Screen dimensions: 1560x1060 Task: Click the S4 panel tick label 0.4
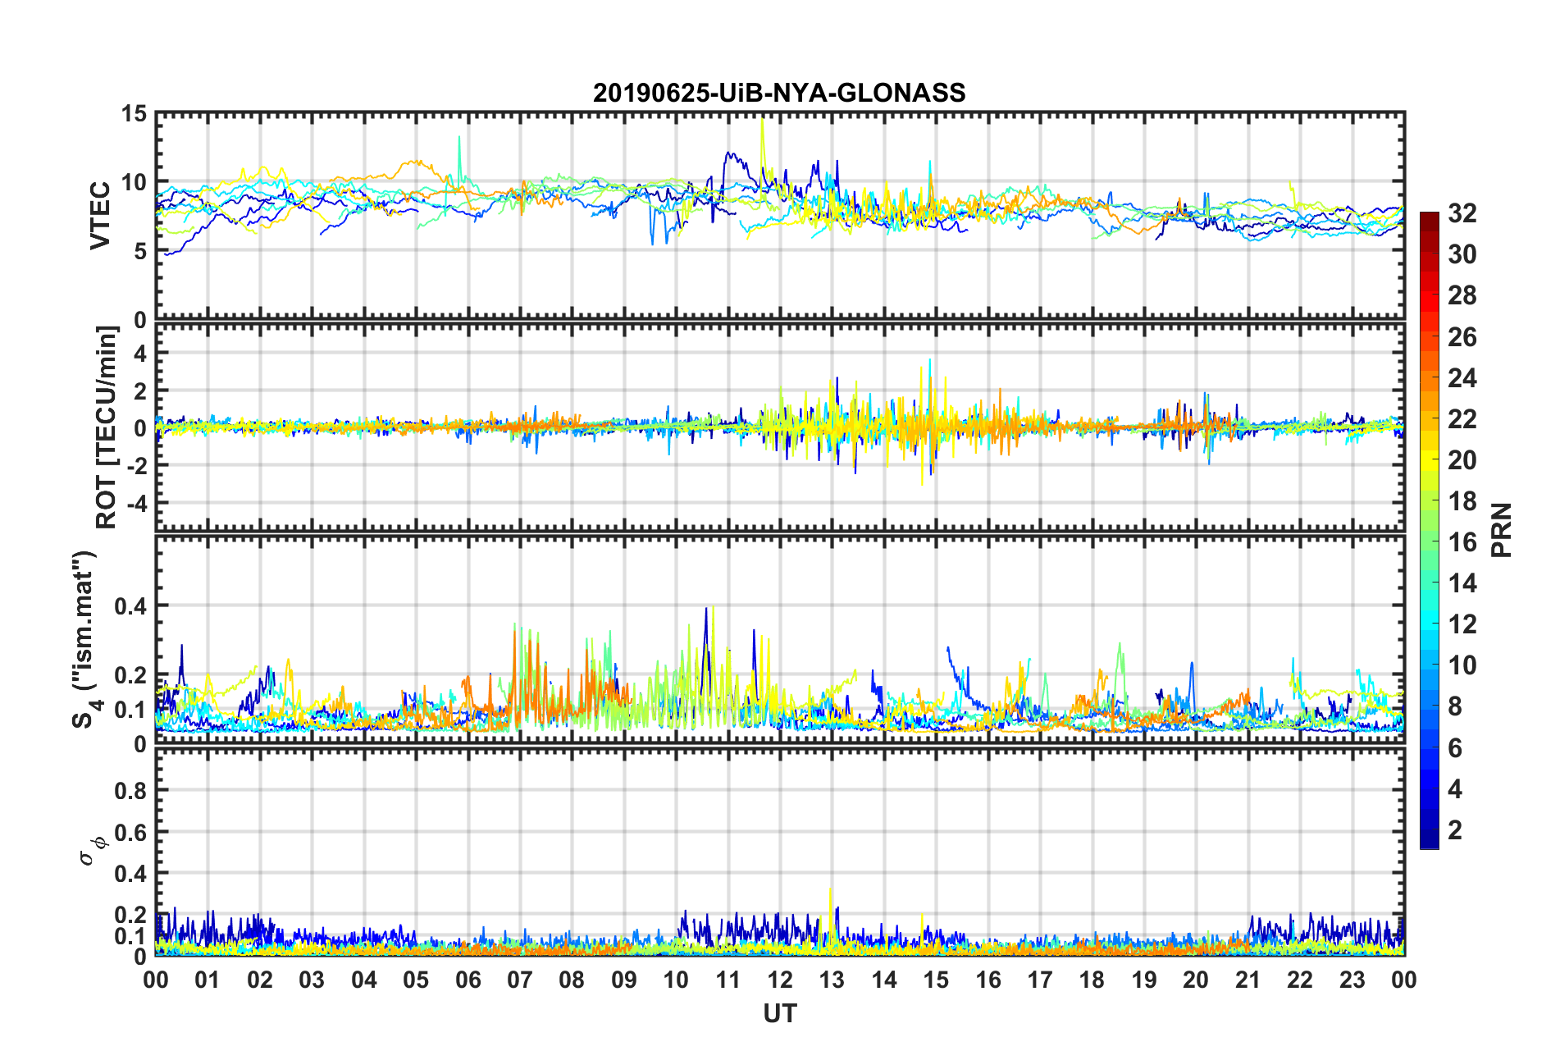130,606
